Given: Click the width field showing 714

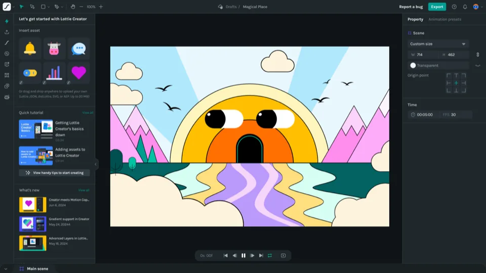Looking at the screenshot, I should 423,55.
